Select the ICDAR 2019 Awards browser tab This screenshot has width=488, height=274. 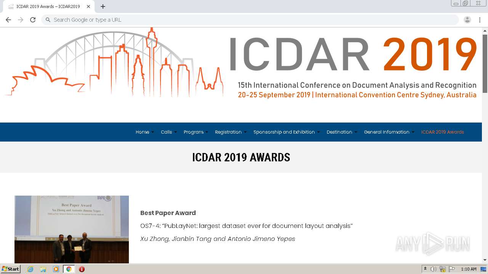tap(48, 6)
